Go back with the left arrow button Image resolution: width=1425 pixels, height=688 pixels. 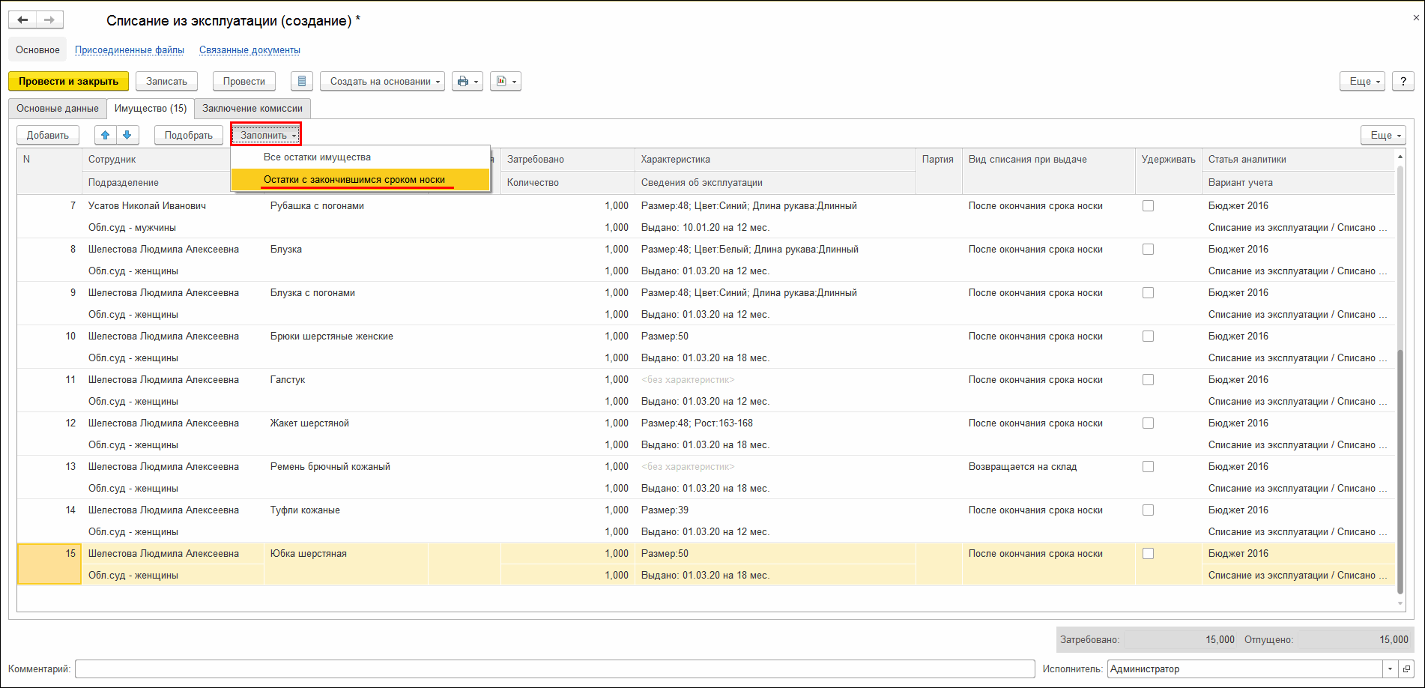[22, 20]
